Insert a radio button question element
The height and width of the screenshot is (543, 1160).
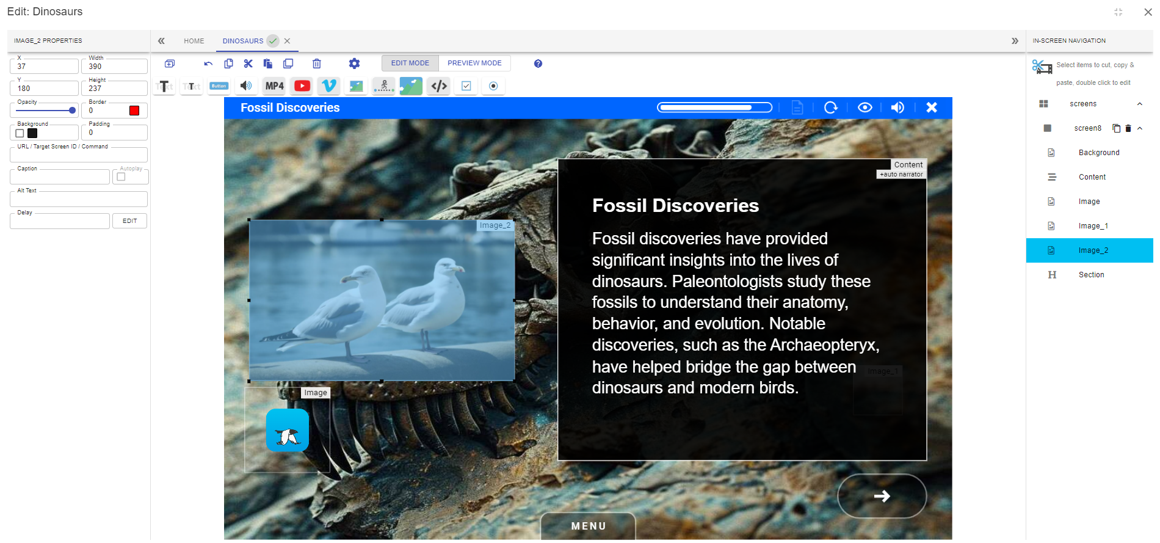click(x=493, y=86)
